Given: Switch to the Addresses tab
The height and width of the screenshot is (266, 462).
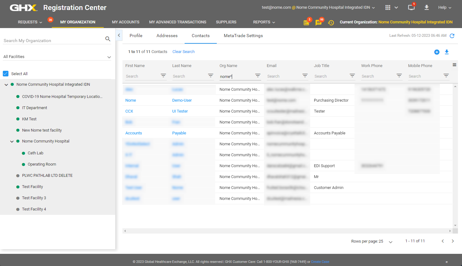Looking at the screenshot, I should tap(167, 36).
